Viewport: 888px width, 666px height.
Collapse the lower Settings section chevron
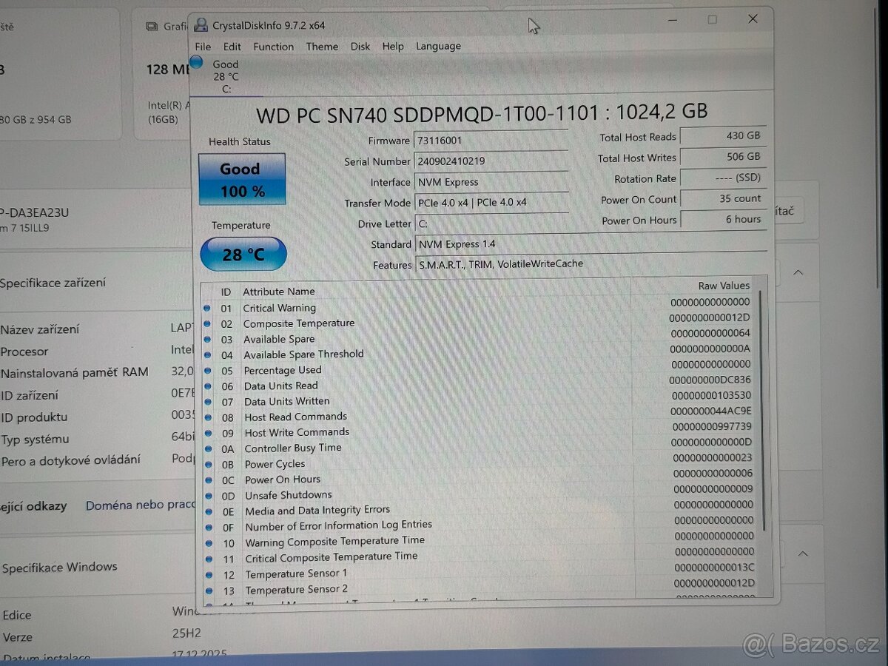[x=803, y=553]
